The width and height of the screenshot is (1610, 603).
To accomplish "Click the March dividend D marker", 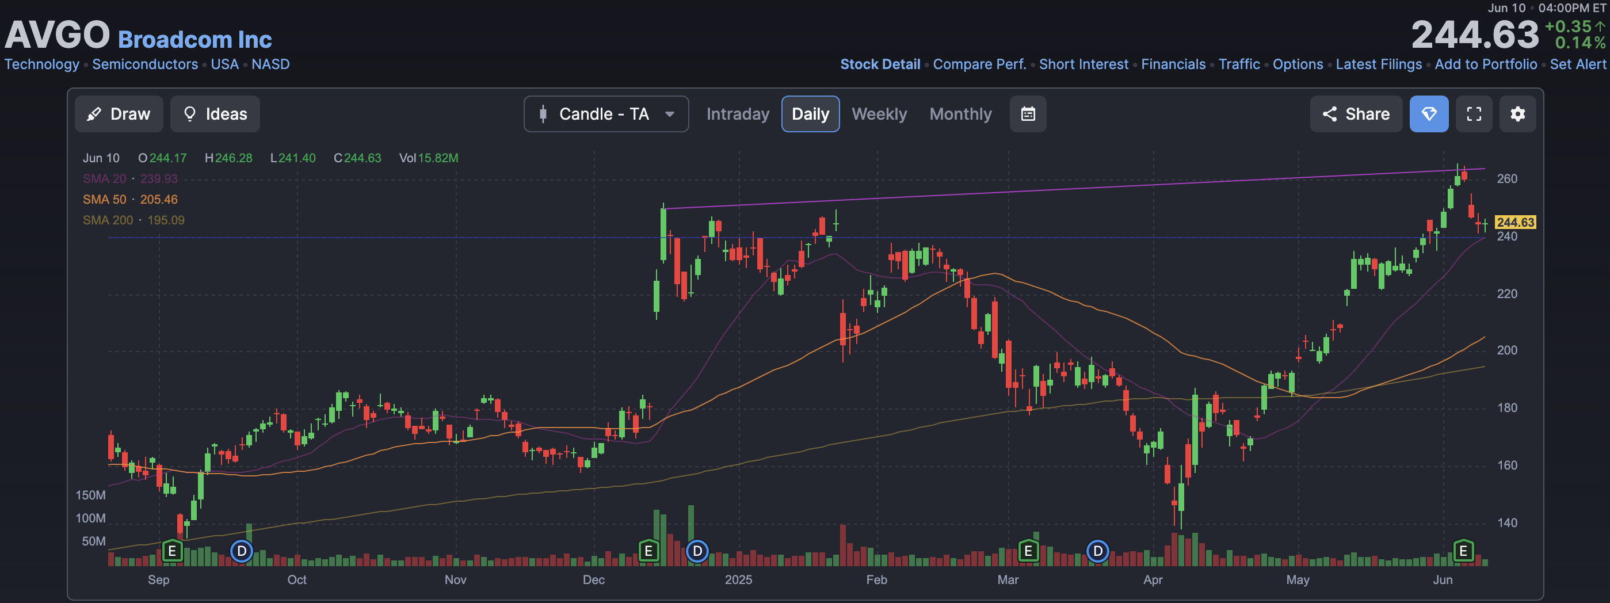I will click(x=1097, y=551).
